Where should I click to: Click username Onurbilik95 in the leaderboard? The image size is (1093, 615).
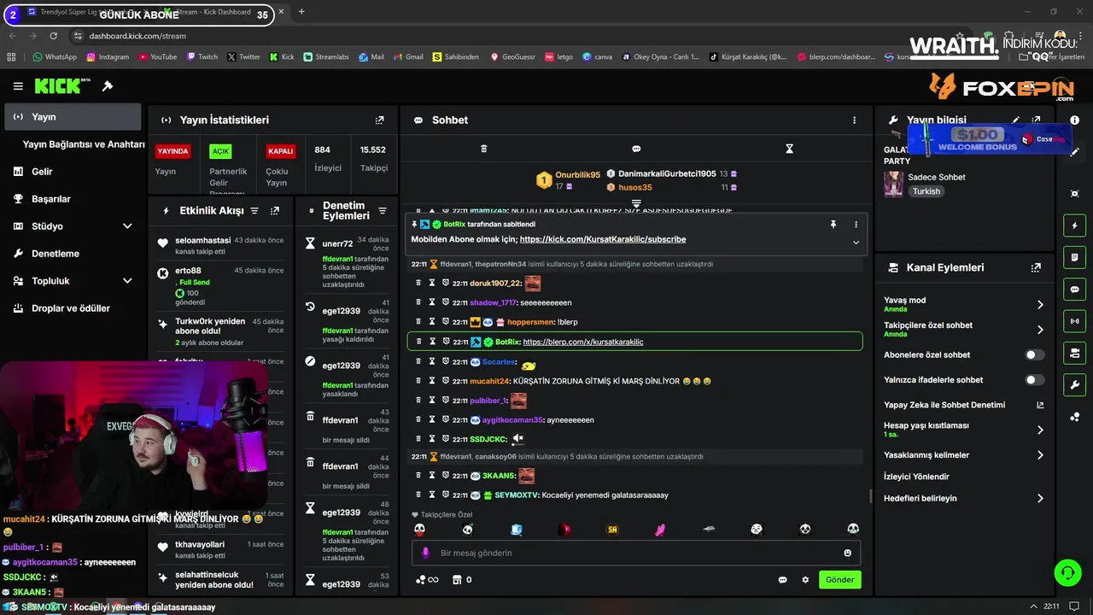tap(578, 174)
